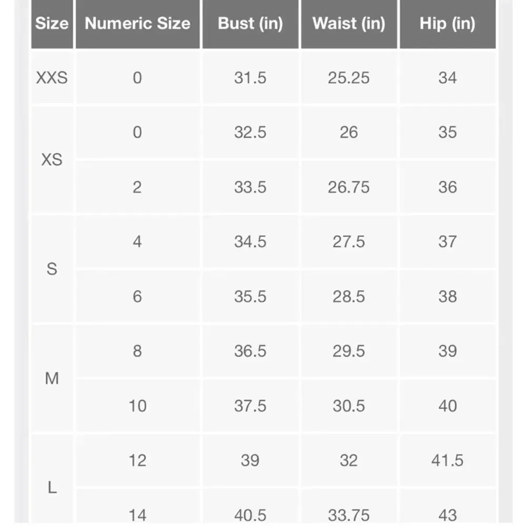Image resolution: width=526 pixels, height=526 pixels.
Task: Click the Numeric Size column header
Action: 137,24
